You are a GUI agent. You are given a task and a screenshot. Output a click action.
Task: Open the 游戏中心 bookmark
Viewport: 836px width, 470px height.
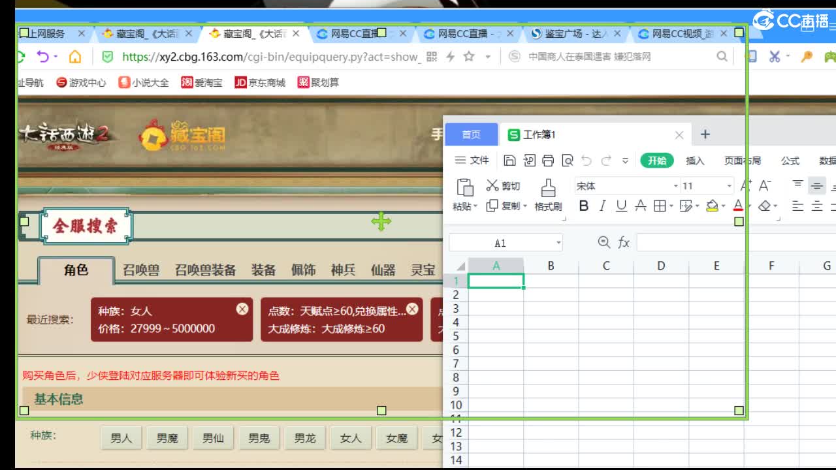(81, 82)
